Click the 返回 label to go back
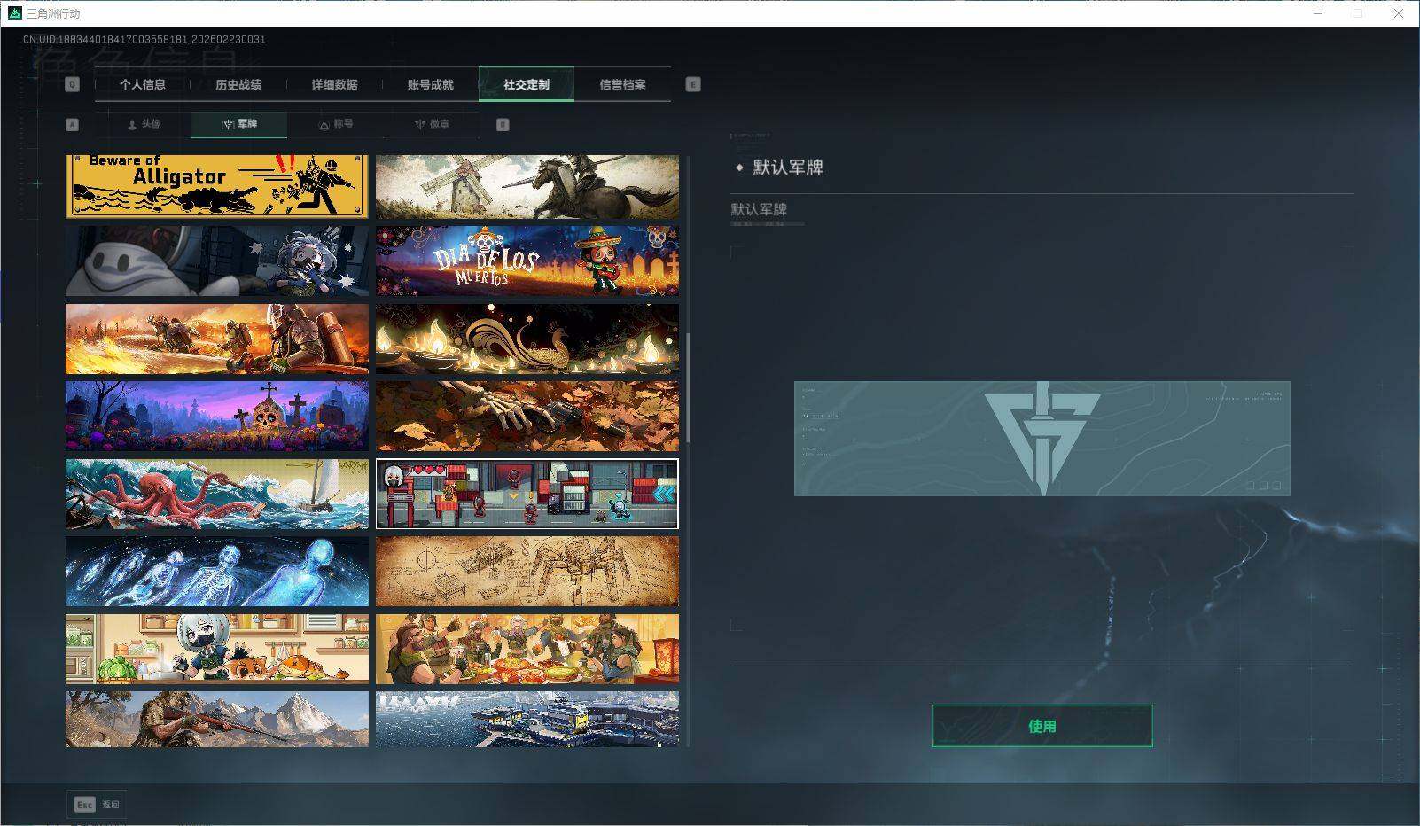 [111, 805]
